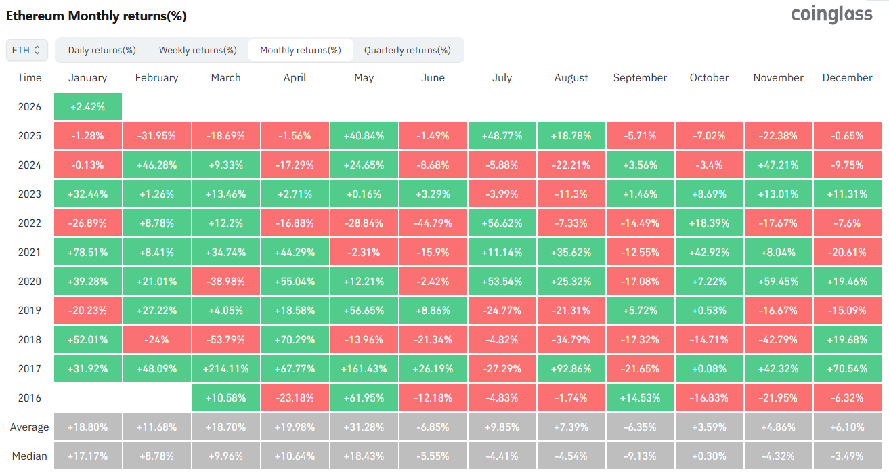
Task: Select the Monthly returns(%) tab
Action: pos(300,50)
